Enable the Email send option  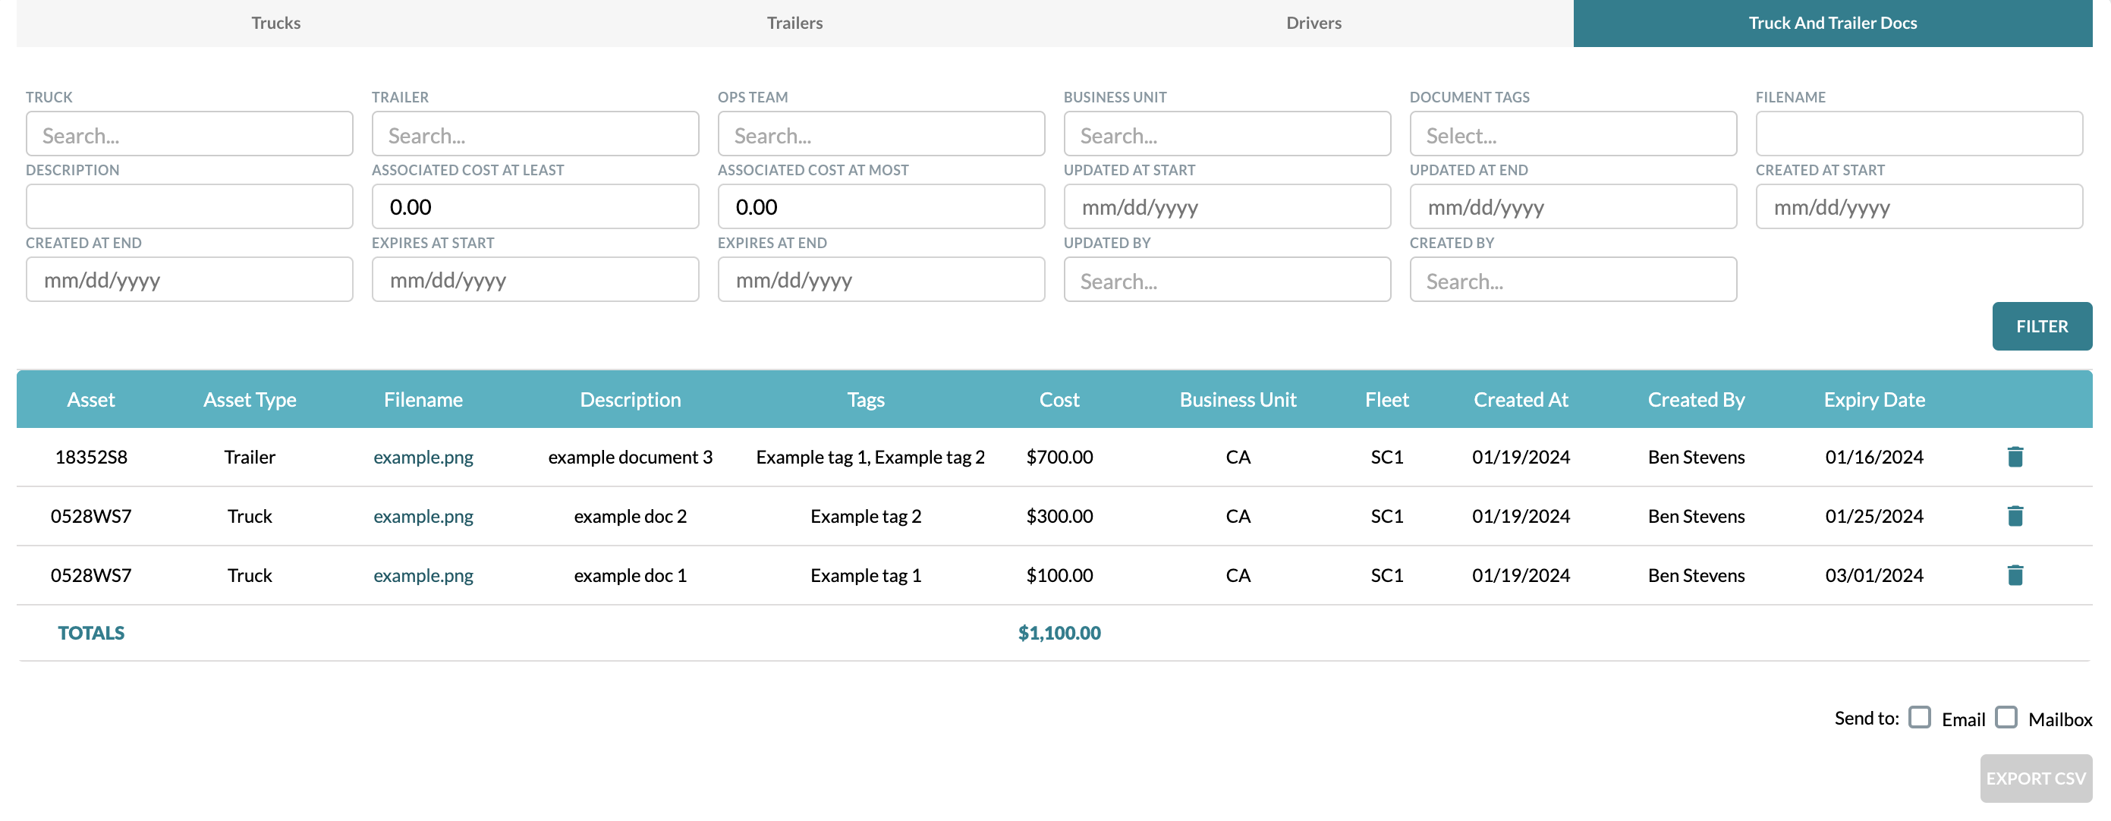[x=1918, y=717]
